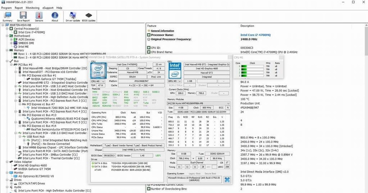Select the MARTIN-HSW-NB root node

click(x=21, y=25)
